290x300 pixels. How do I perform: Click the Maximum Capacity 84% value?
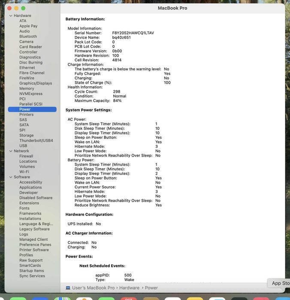[x=117, y=100]
